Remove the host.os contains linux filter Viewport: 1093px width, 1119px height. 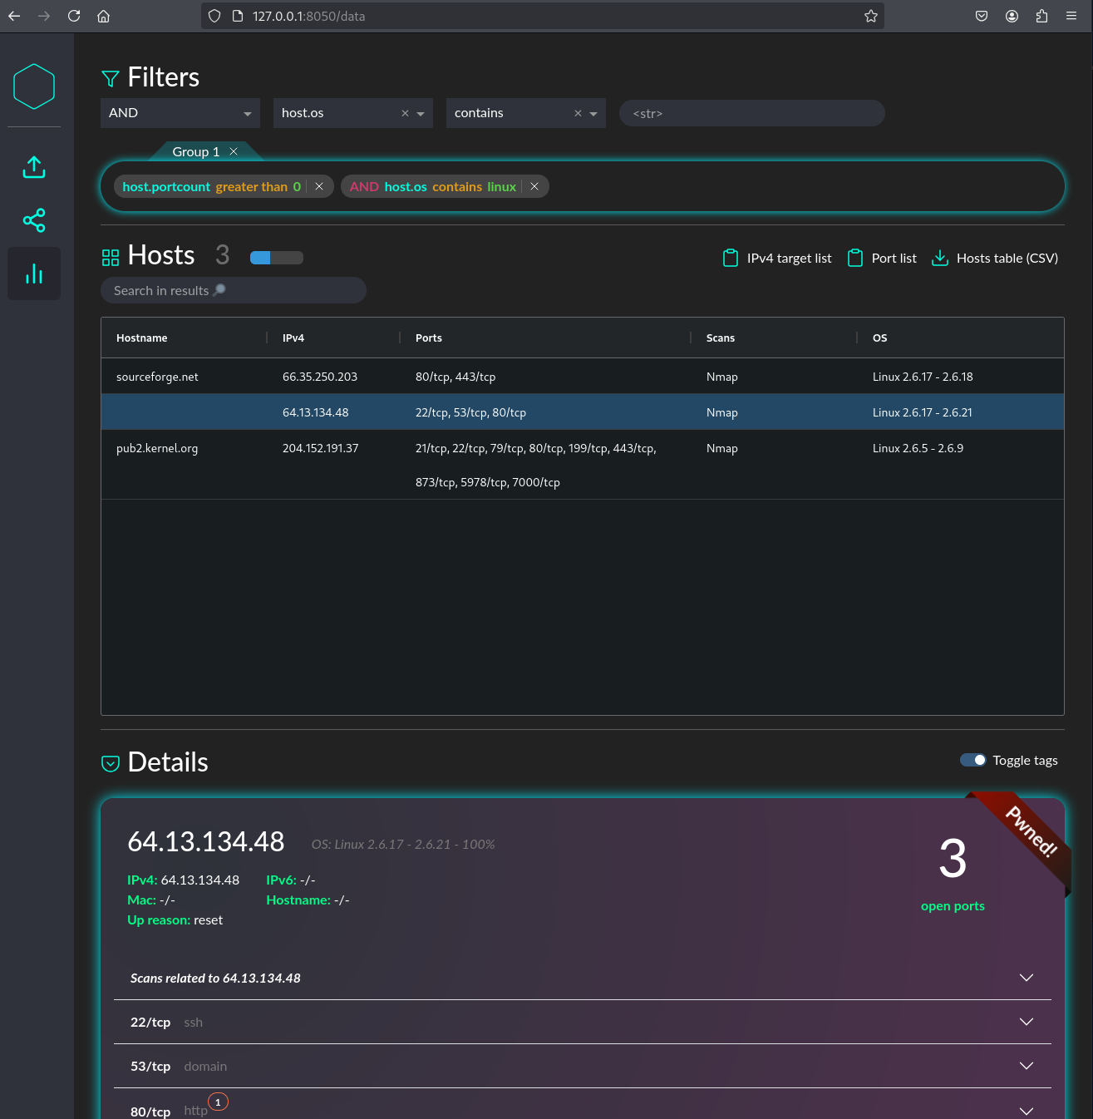coord(534,187)
